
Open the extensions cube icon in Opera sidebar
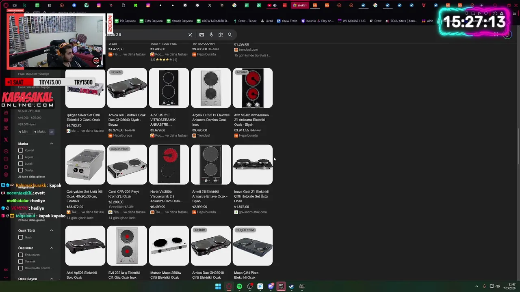pos(6,167)
